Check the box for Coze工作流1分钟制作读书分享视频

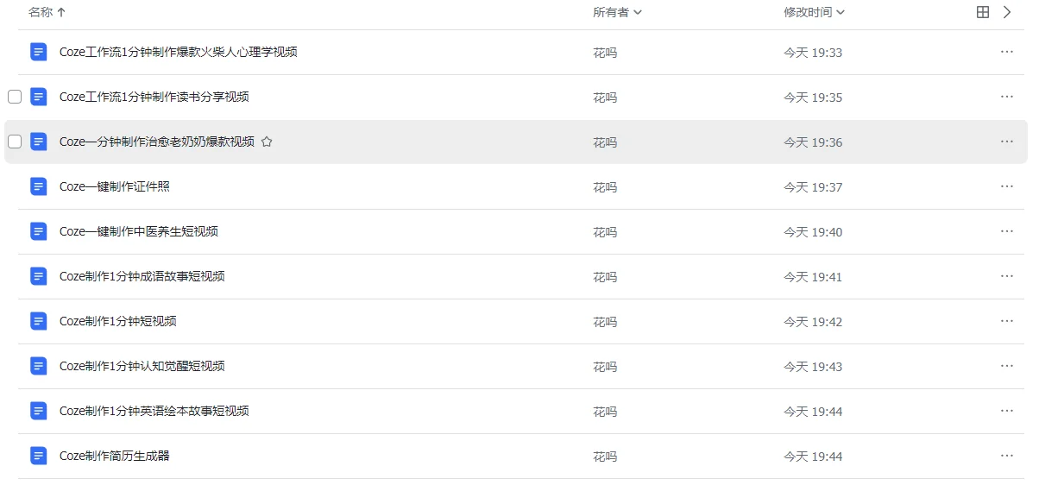pyautogui.click(x=15, y=97)
